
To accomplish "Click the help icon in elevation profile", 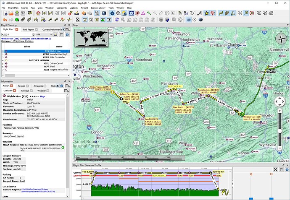I will pyautogui.click(x=287, y=169).
